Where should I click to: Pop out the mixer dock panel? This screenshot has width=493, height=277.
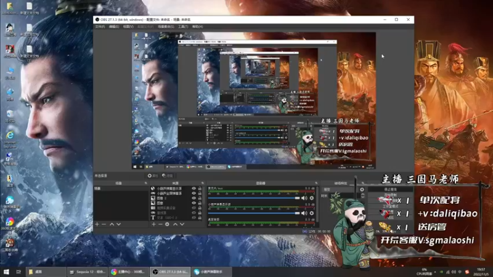point(316,183)
